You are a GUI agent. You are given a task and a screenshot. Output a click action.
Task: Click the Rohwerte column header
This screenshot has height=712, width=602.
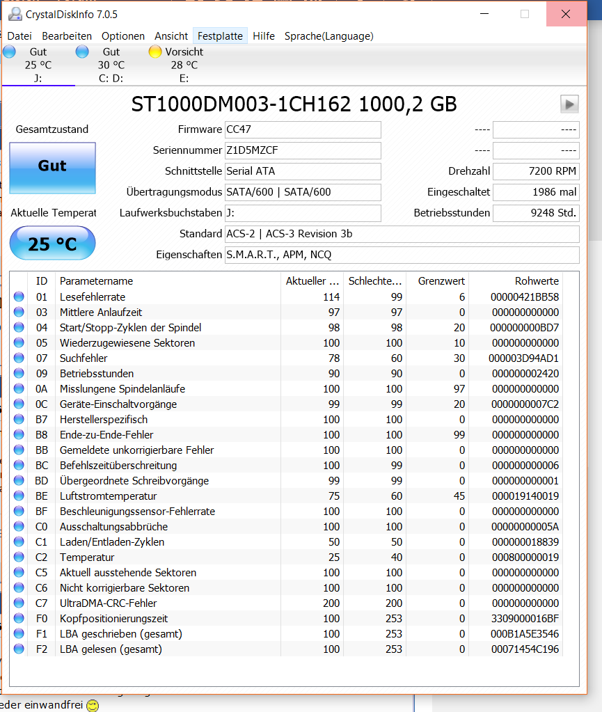tap(516, 281)
